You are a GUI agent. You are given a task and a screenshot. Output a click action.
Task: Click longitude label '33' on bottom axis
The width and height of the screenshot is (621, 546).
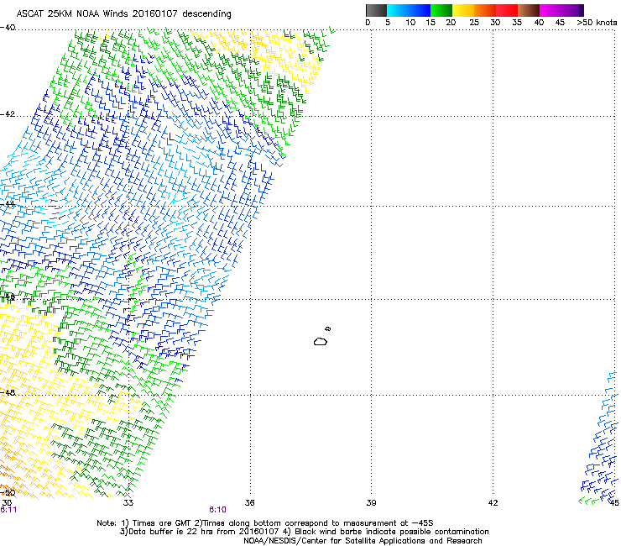(x=128, y=503)
